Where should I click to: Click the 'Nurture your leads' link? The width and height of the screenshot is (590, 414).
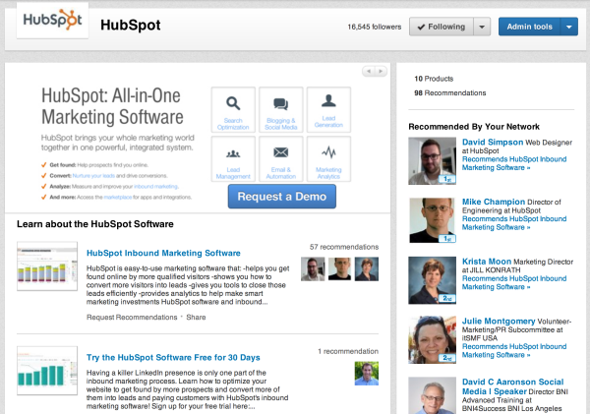(x=93, y=176)
